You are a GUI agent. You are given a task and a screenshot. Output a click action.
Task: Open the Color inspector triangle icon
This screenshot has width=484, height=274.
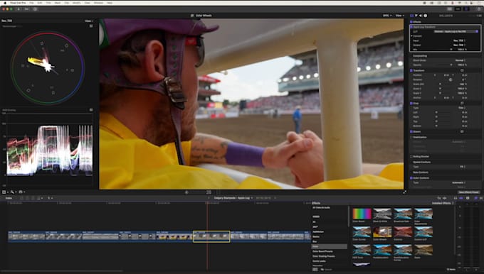[416, 16]
